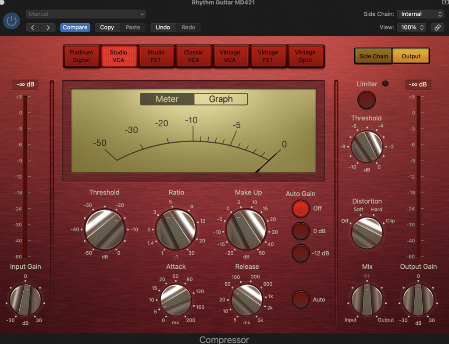Click the Mix knob
This screenshot has width=449, height=344.
pyautogui.click(x=367, y=300)
